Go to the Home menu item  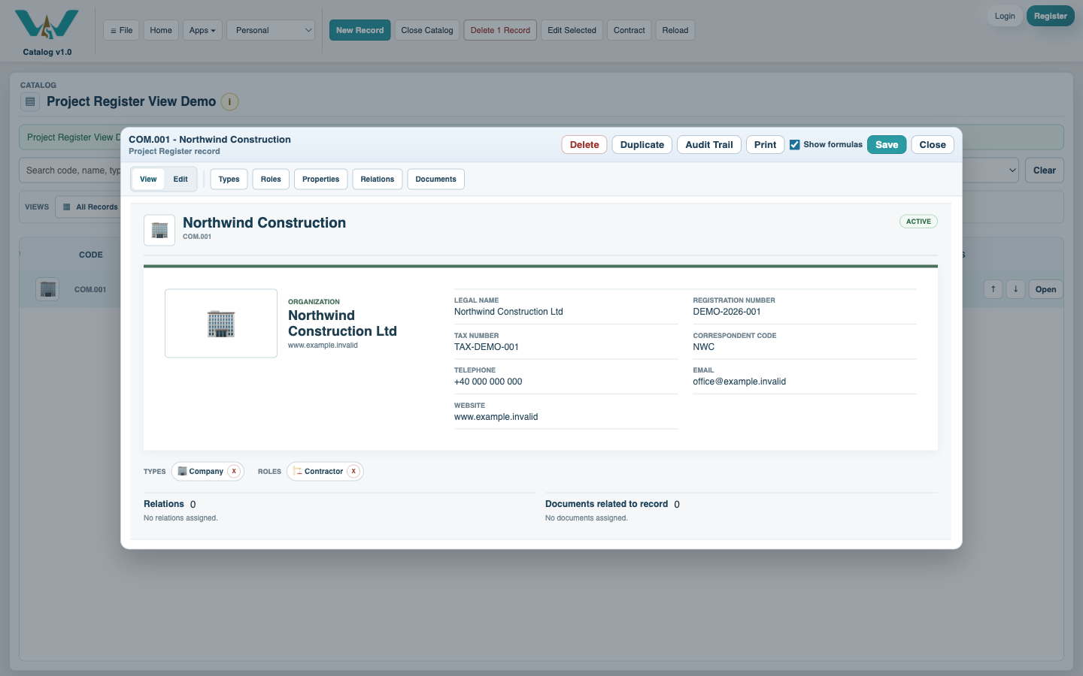coord(161,30)
